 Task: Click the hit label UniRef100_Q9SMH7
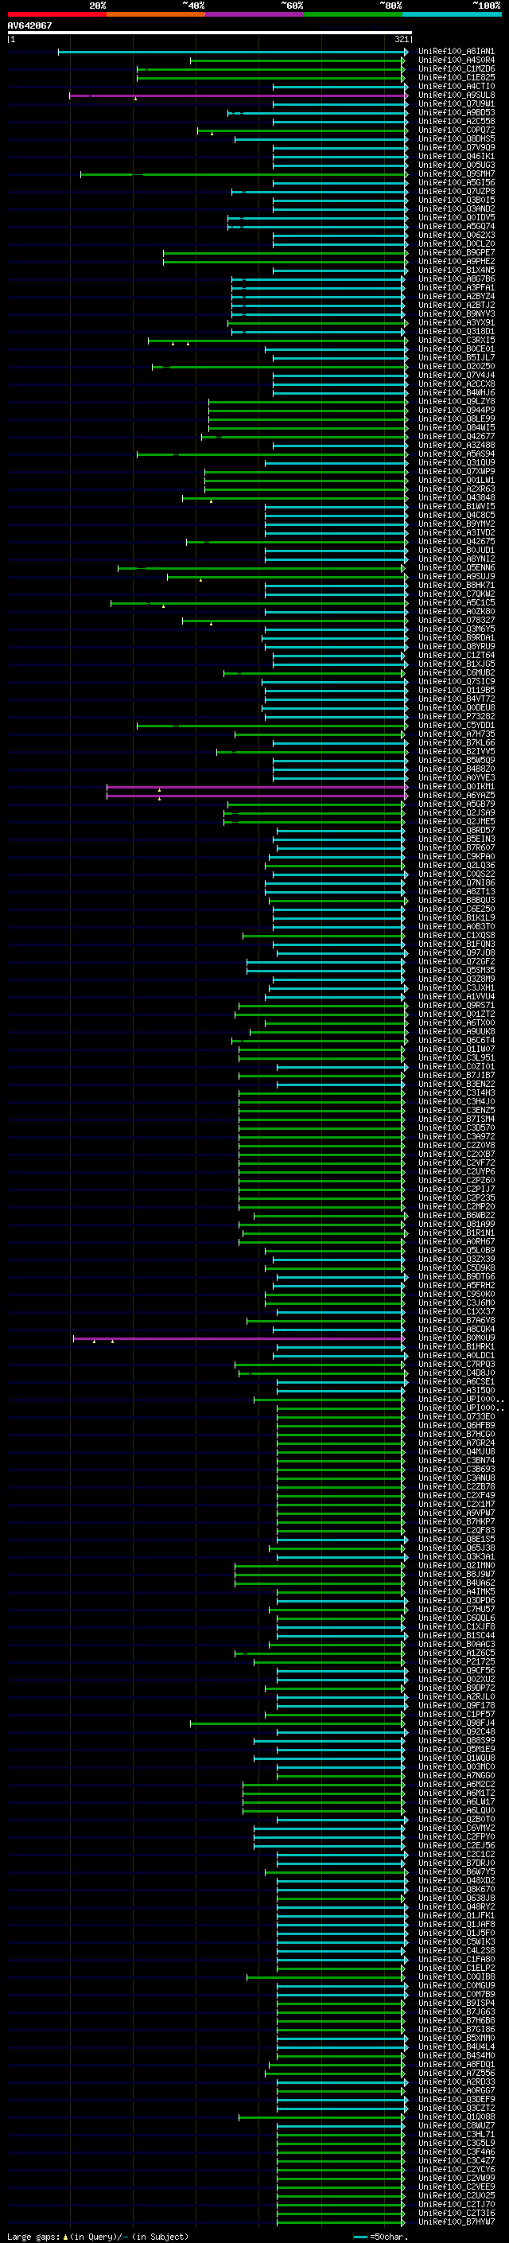coord(456,174)
